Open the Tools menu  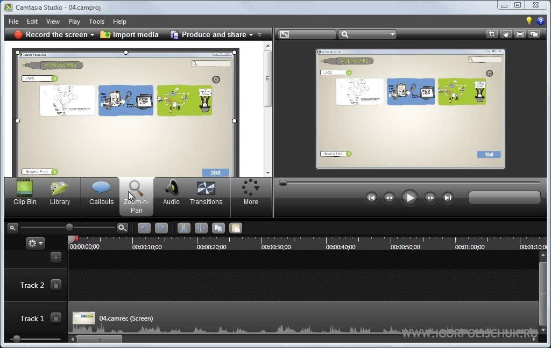[x=96, y=21]
